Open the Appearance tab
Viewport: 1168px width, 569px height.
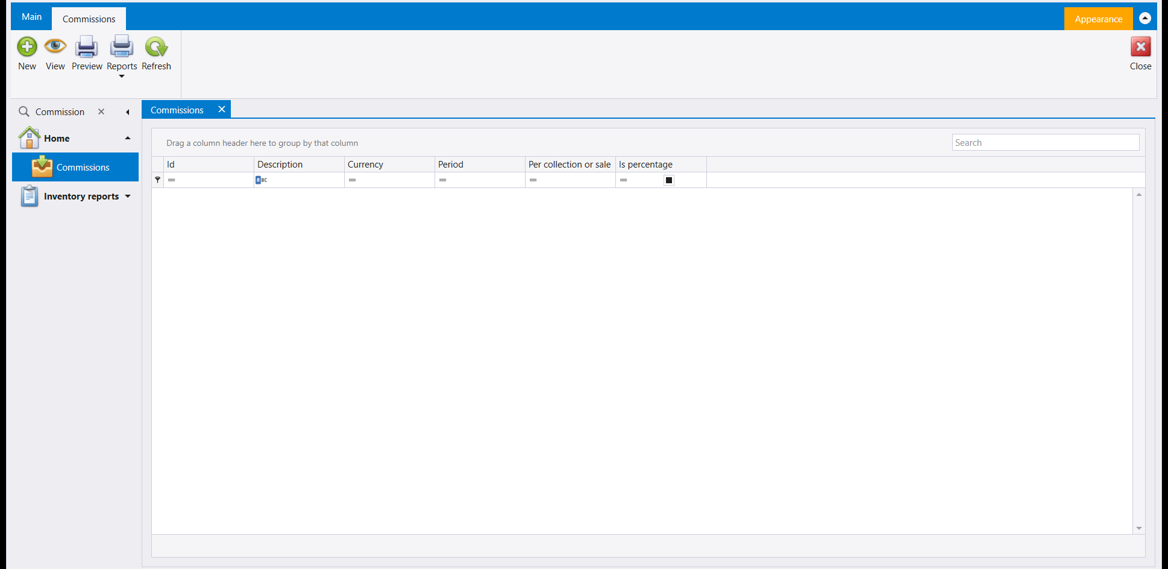coord(1098,19)
